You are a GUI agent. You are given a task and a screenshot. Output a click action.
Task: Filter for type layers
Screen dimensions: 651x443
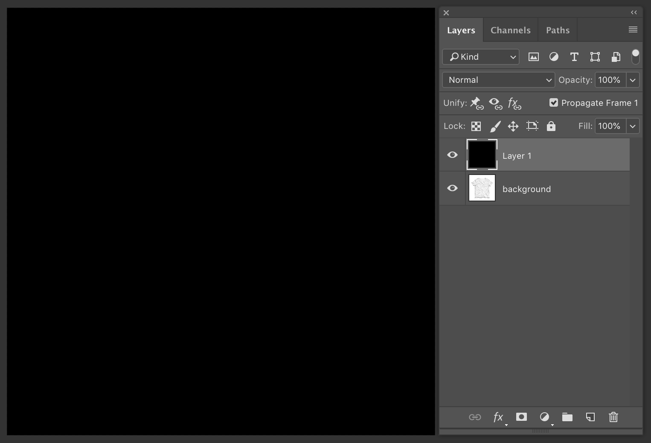click(x=574, y=57)
